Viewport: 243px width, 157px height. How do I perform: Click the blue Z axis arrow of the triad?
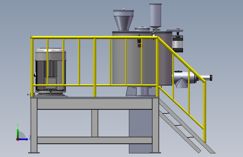pyautogui.click(x=24, y=139)
